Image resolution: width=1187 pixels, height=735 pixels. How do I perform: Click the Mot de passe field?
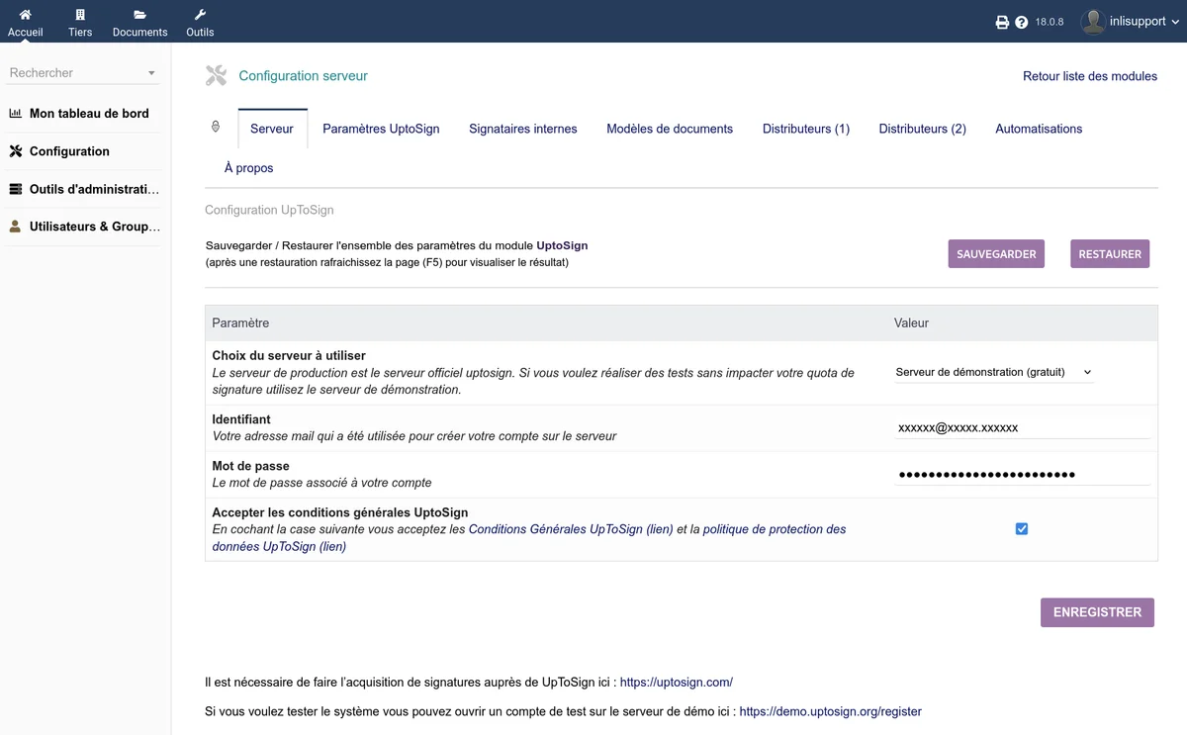[x=1023, y=475]
